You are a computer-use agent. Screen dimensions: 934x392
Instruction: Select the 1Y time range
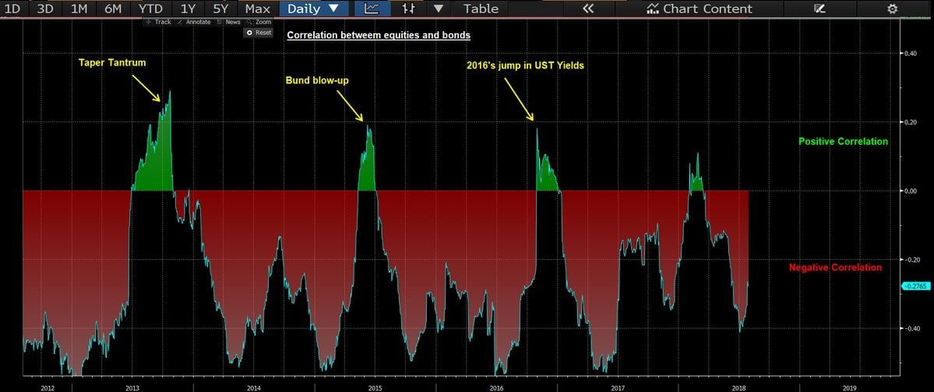(x=188, y=9)
